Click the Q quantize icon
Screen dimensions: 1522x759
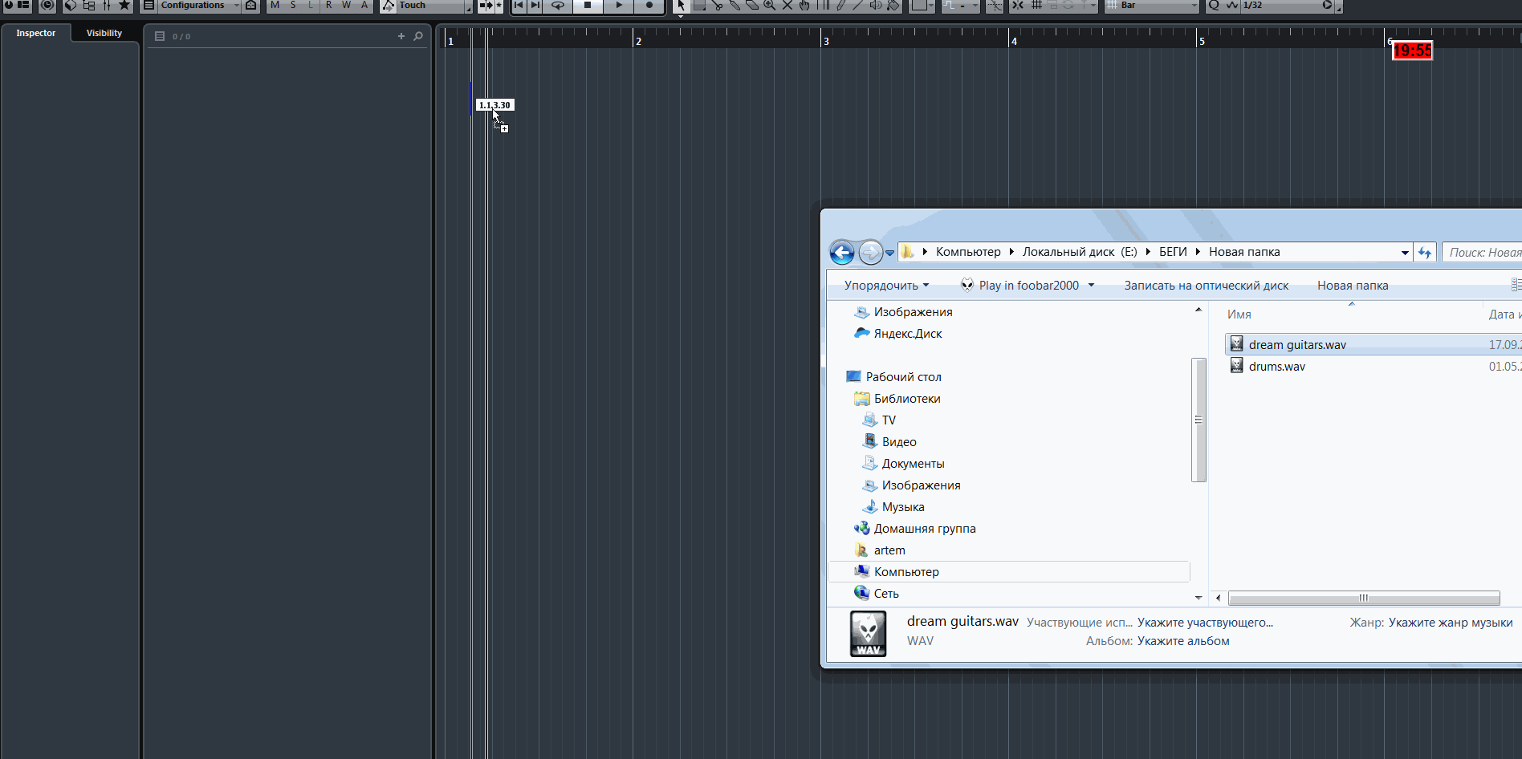[x=1214, y=5]
